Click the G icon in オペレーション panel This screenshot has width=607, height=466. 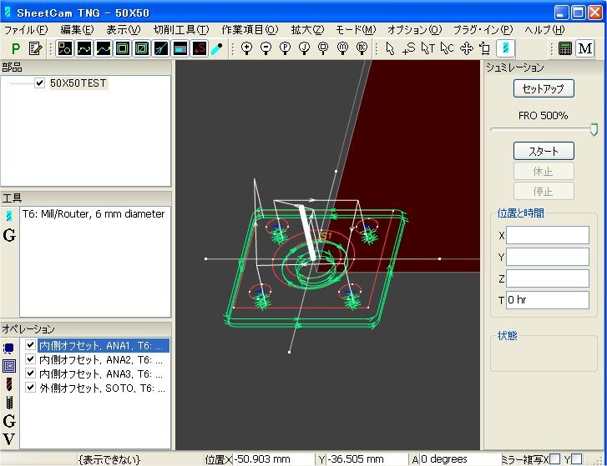coord(9,421)
